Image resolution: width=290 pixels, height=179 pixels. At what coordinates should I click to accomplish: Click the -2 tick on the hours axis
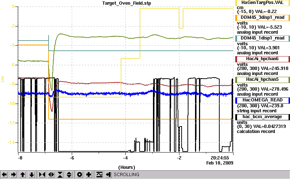click(x=179, y=158)
